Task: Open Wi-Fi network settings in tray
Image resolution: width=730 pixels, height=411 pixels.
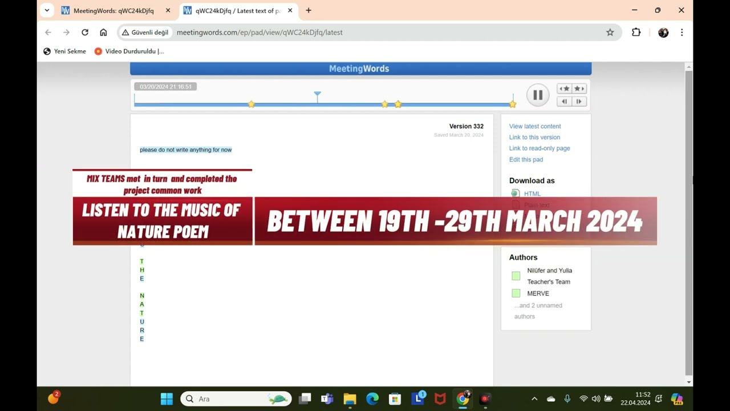Action: pos(583,399)
